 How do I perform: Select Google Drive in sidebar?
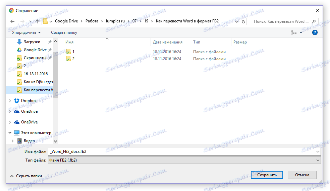35,50
